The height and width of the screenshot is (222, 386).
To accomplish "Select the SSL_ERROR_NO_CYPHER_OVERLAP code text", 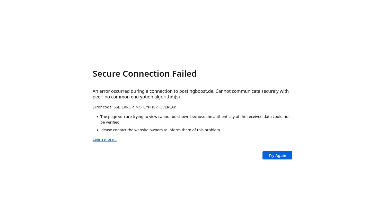I will (145, 107).
